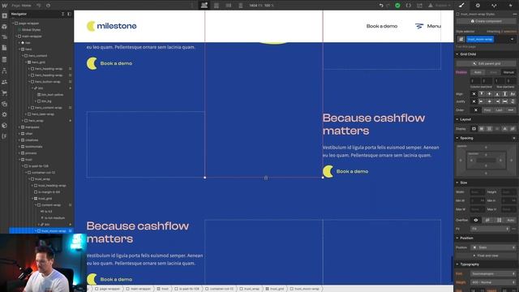Set Display to flex
The image size is (519, 292).
[x=481, y=128]
